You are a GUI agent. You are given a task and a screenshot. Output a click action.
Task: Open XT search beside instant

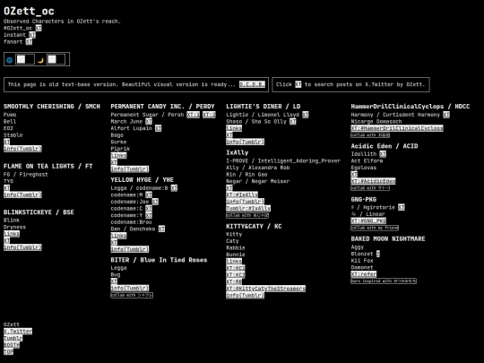[32, 35]
